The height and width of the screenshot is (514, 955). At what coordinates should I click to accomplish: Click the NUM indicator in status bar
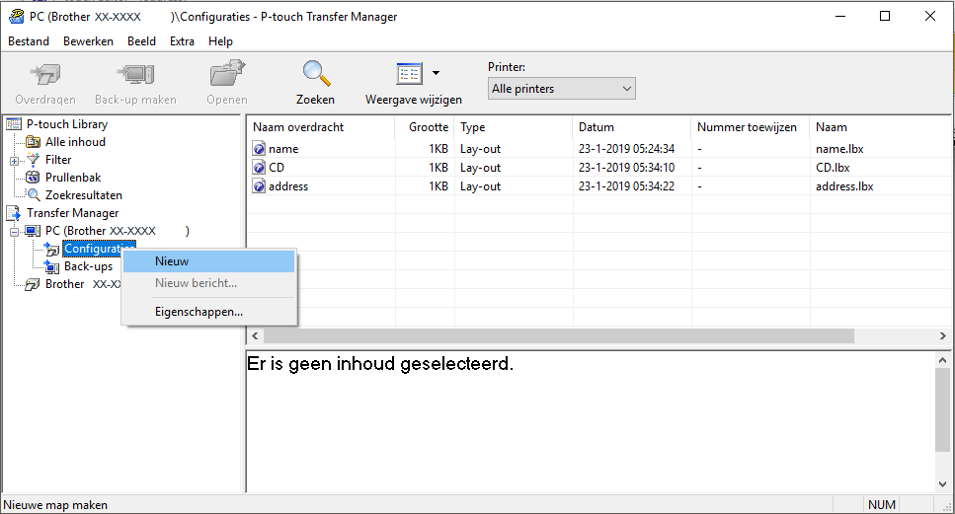point(882,505)
